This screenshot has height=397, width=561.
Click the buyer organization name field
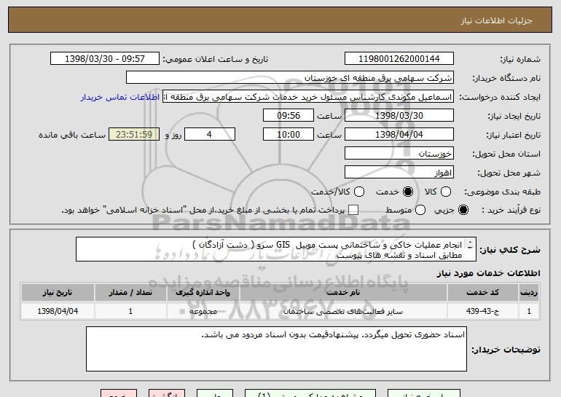290,78
